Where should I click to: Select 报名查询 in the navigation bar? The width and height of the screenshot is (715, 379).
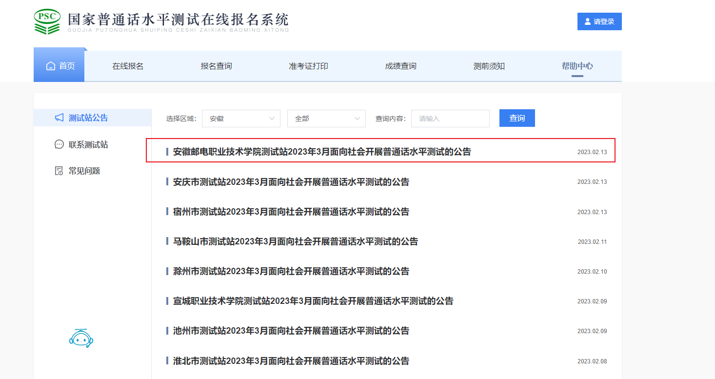point(216,66)
